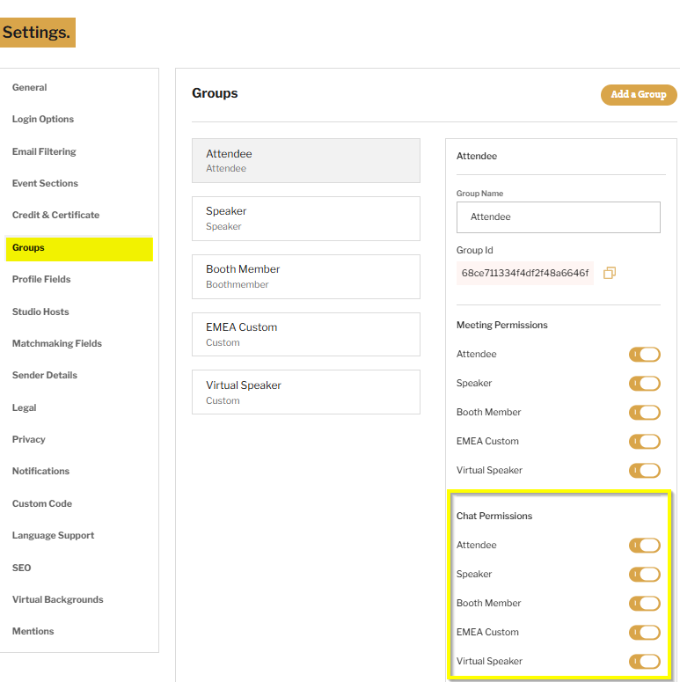Toggle Speaker under Chat Permissions
The height and width of the screenshot is (682, 680).
tap(644, 575)
